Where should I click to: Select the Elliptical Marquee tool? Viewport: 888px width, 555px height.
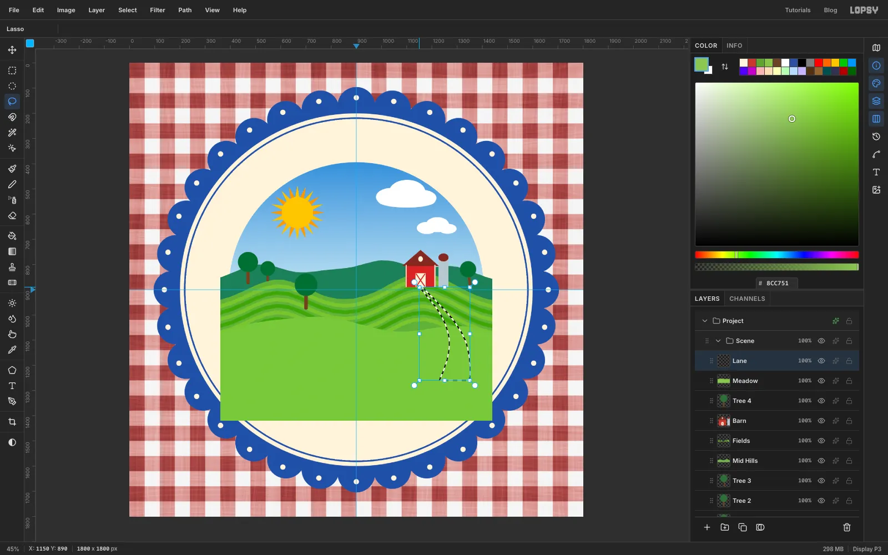[x=12, y=86]
